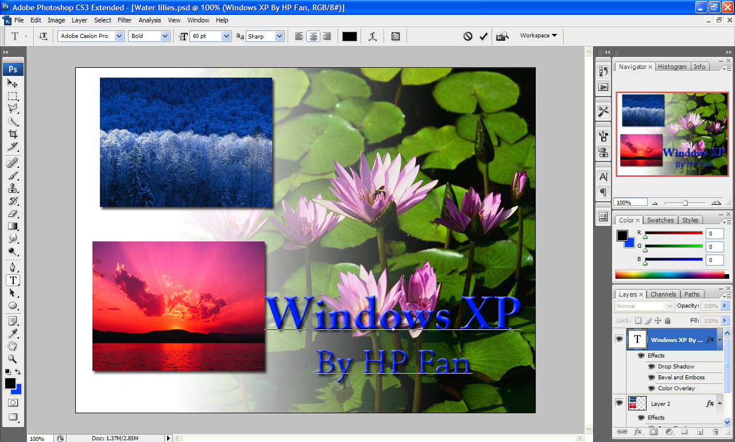Create a new layer

coord(700,432)
